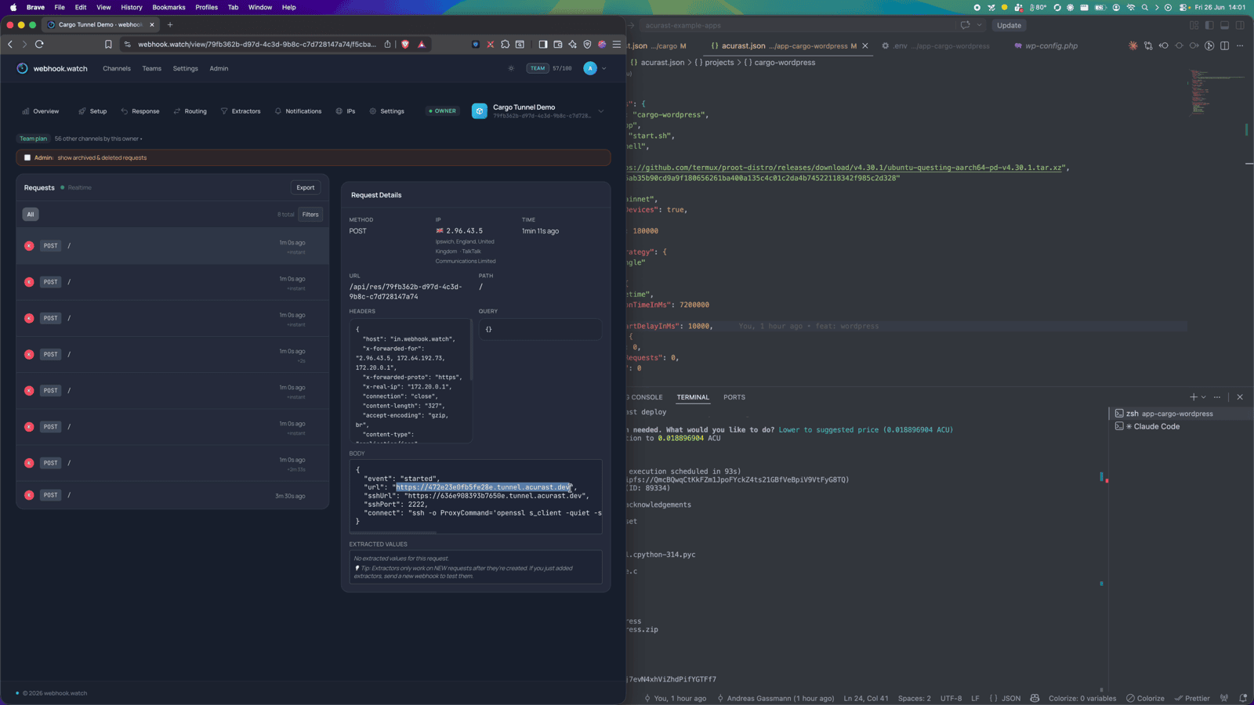Viewport: 1254px width, 705px height.
Task: Open editor more actions ellipsis
Action: [x=1240, y=46]
